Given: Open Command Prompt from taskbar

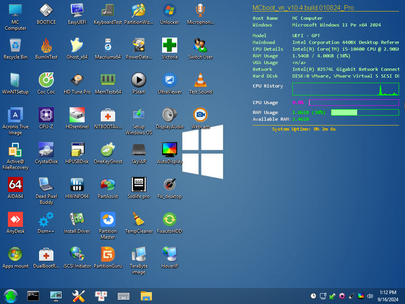Looking at the screenshot, I should [33, 296].
